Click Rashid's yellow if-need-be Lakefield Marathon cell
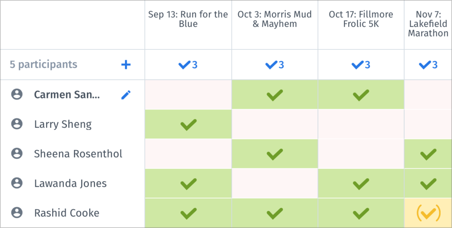452x228 pixels. pyautogui.click(x=428, y=213)
